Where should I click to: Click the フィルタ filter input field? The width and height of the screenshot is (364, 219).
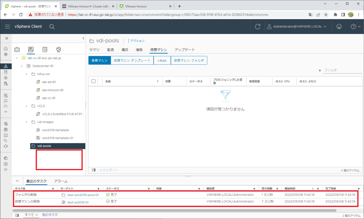tap(342, 70)
